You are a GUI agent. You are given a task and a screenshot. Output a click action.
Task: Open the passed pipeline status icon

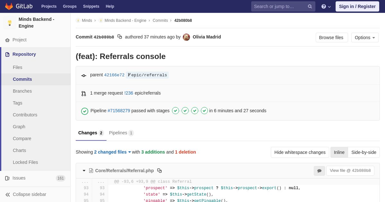coord(85,111)
